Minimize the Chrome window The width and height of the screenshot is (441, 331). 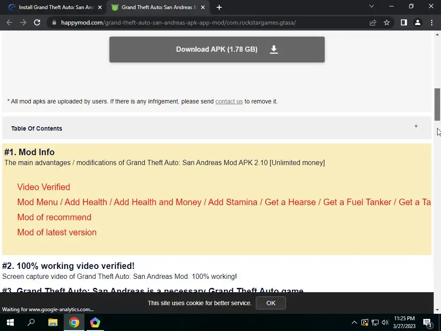click(391, 6)
